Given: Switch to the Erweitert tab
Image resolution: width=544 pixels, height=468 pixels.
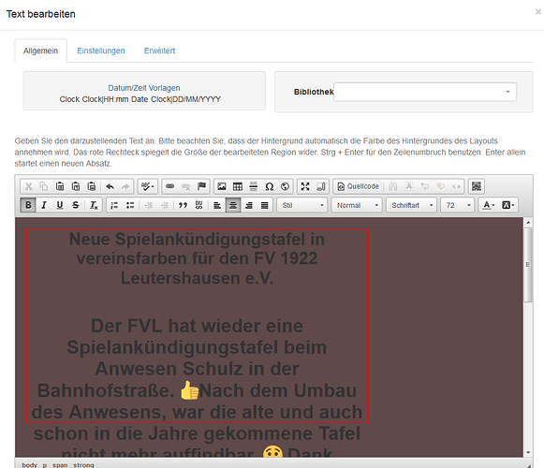Looking at the screenshot, I should pyautogui.click(x=159, y=51).
